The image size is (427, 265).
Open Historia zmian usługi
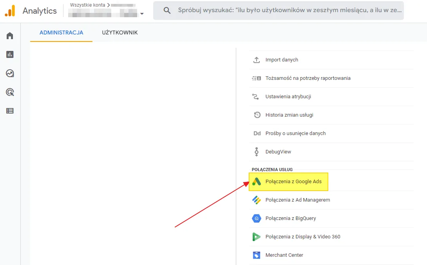pos(331,115)
